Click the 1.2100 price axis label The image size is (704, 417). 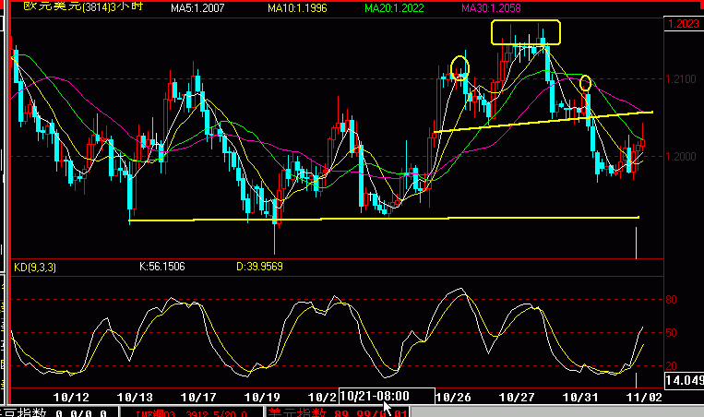[x=681, y=79]
